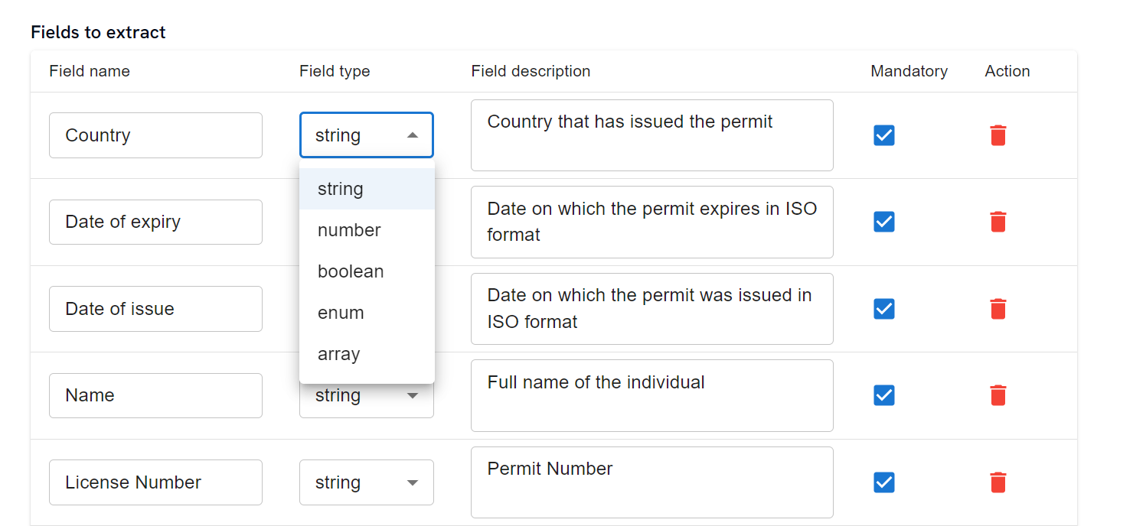Toggle Mandatory checkbox for Name field
The height and width of the screenshot is (526, 1133).
883,395
